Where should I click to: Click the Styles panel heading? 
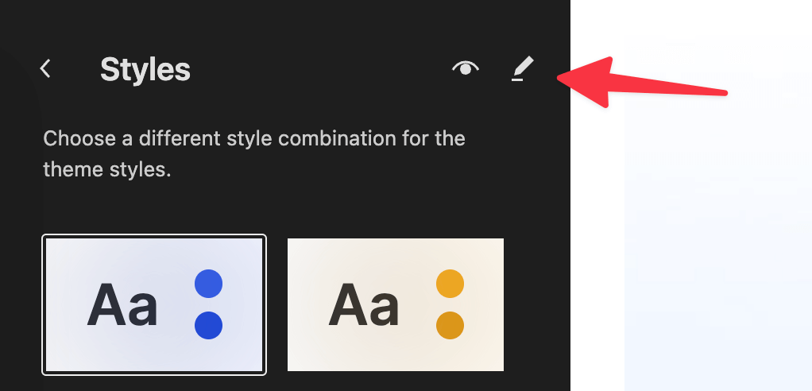pos(145,70)
